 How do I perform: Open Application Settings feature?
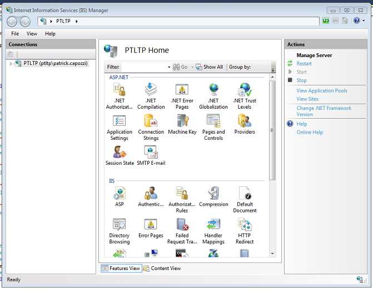click(x=119, y=128)
